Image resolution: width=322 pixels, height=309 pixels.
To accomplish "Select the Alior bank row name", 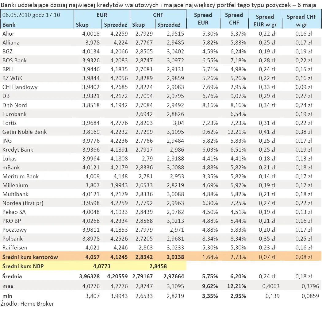I will pos(8,34).
